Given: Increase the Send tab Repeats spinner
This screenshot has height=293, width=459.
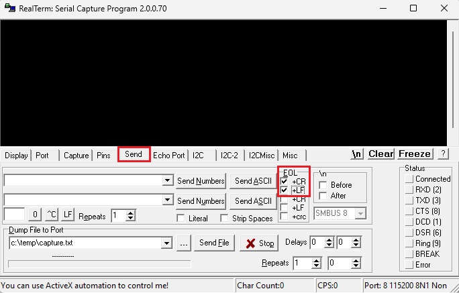Looking at the screenshot, I should (x=131, y=213).
